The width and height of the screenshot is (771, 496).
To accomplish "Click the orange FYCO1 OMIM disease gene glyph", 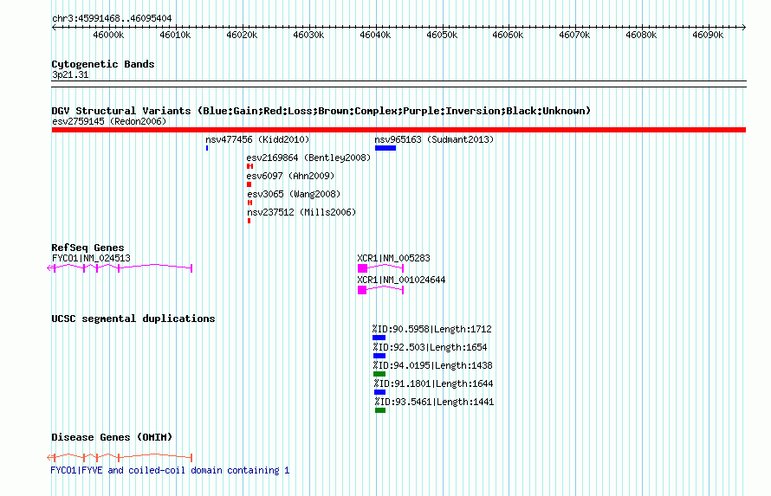I will [120, 457].
